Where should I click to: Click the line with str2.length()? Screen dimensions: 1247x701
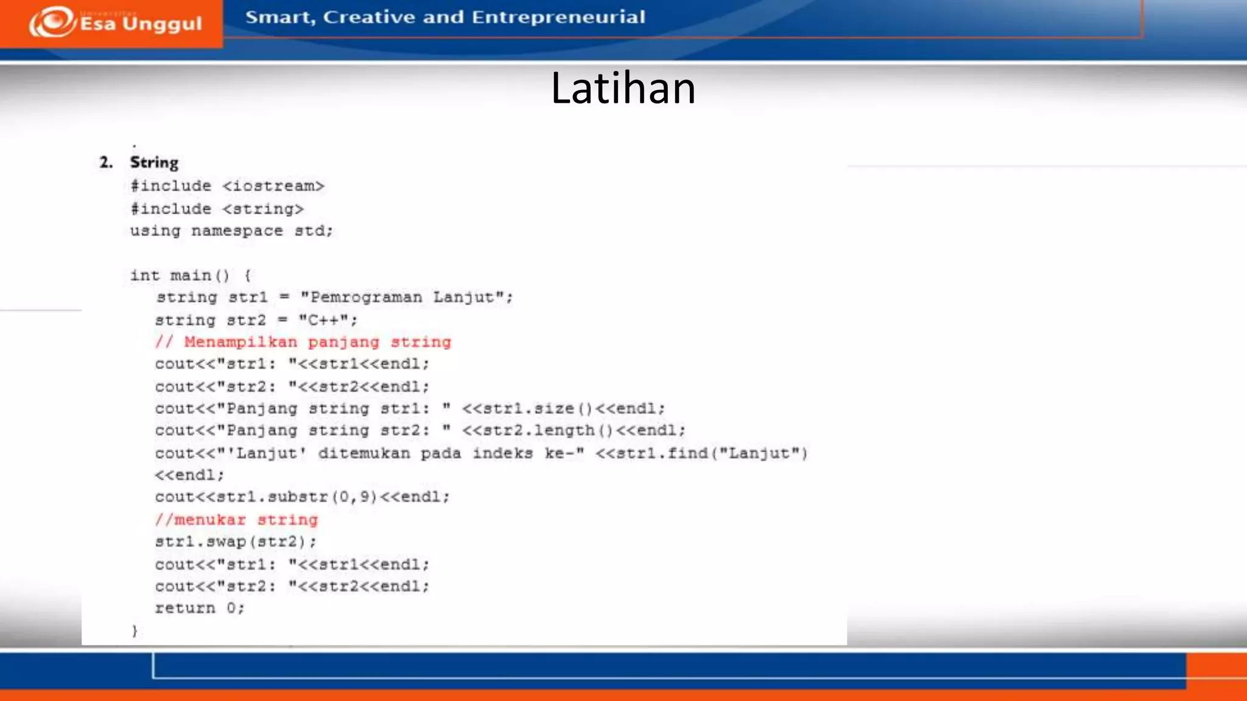[x=420, y=431]
